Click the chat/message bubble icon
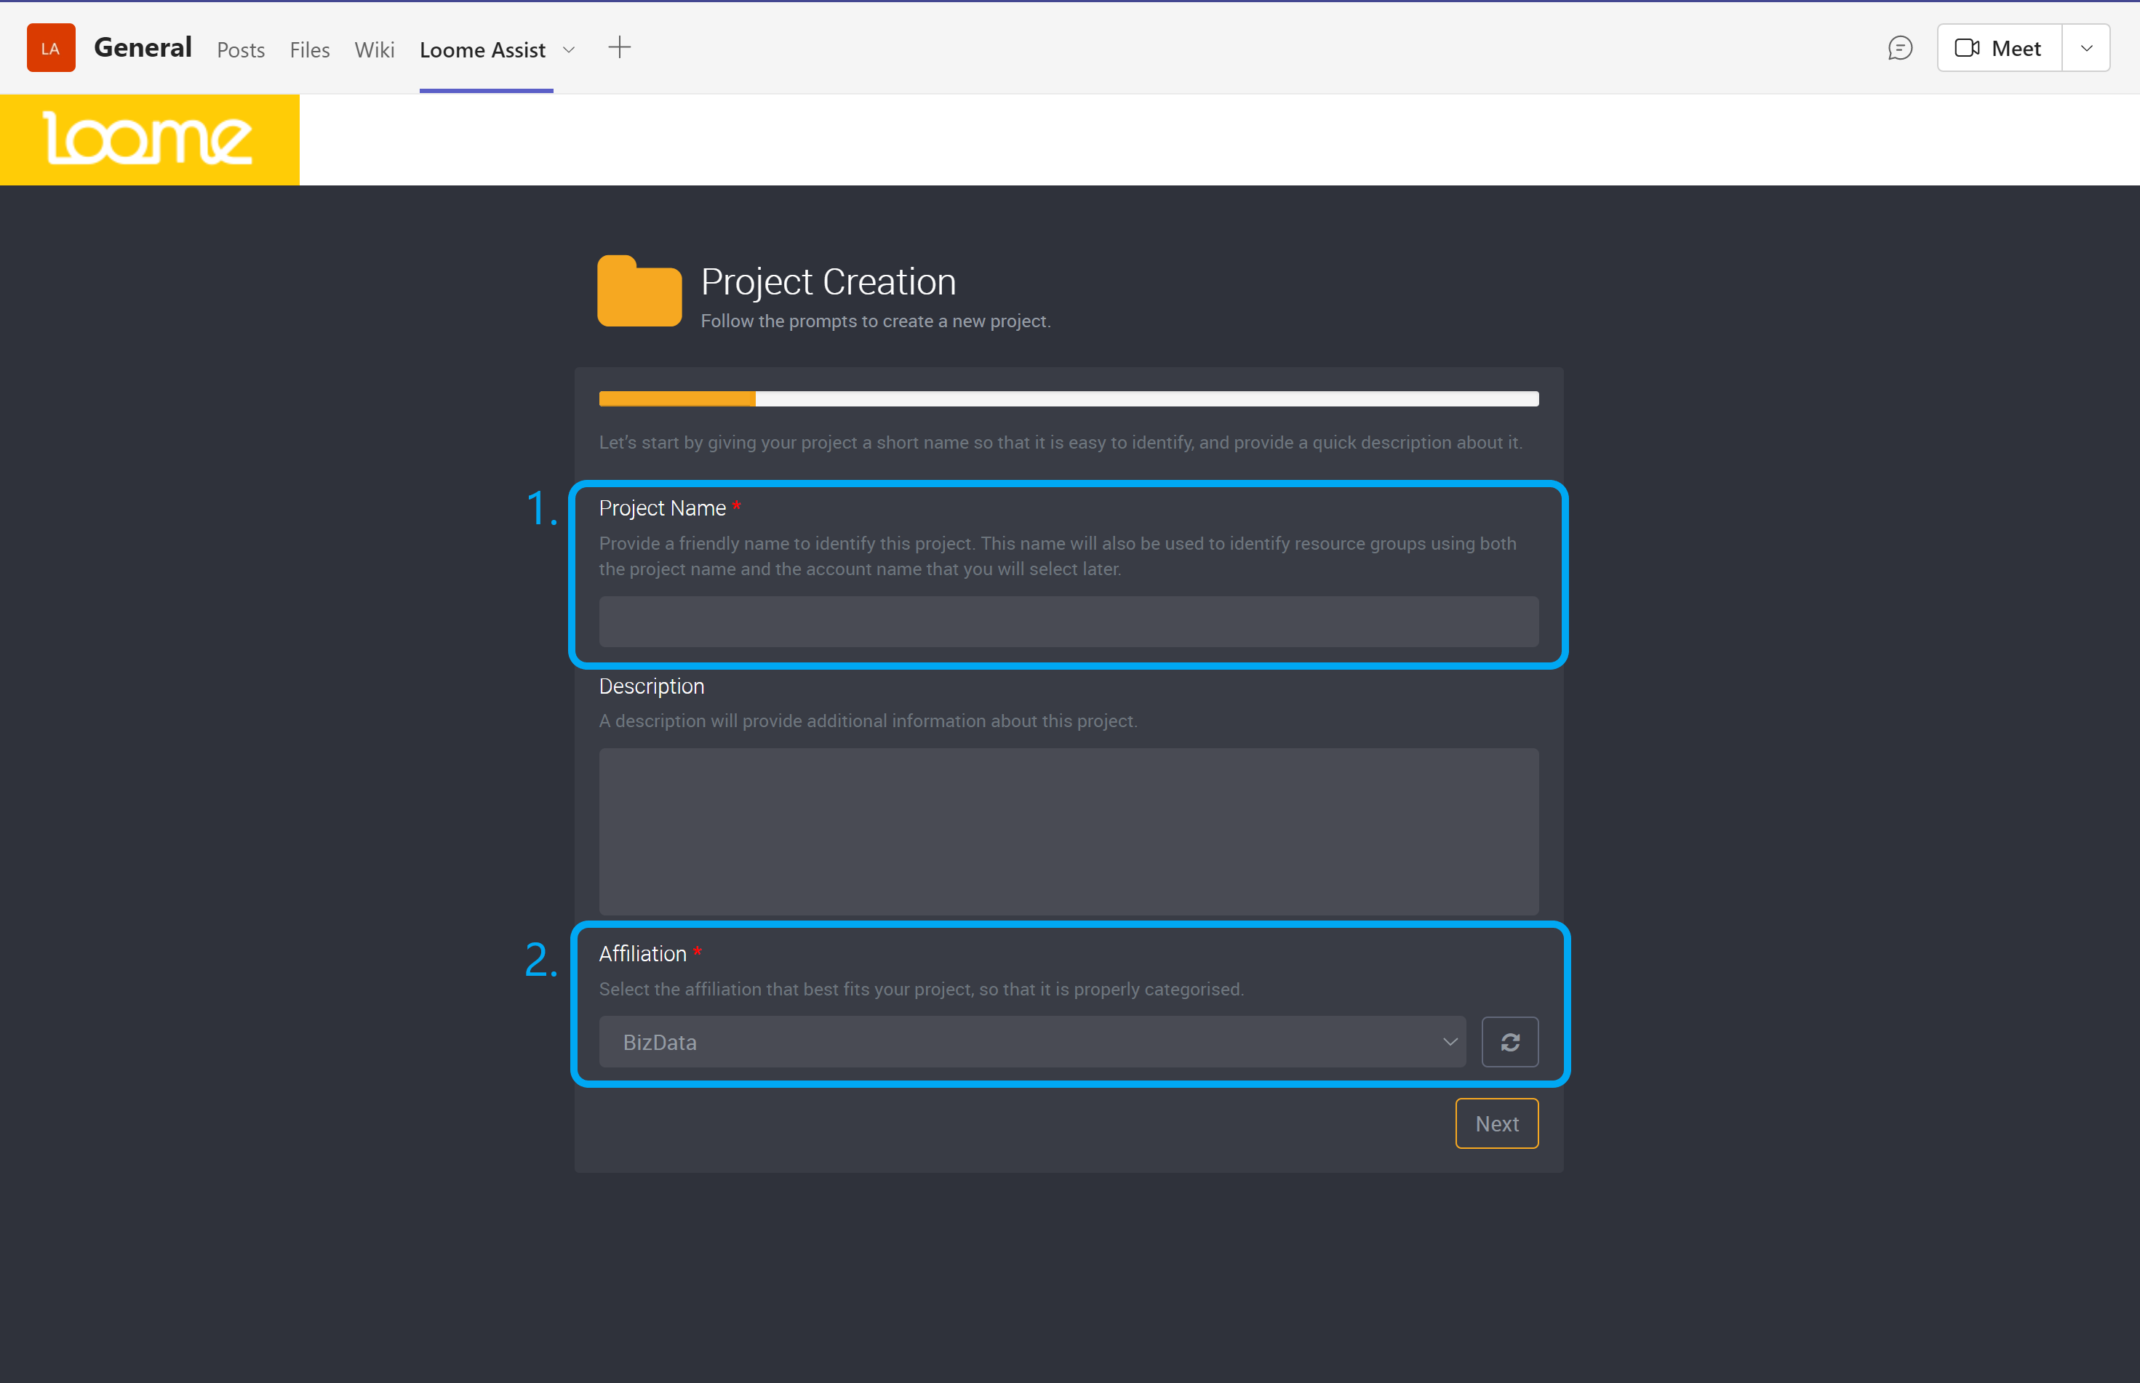Screen dimensions: 2140x1383 coord(1900,47)
